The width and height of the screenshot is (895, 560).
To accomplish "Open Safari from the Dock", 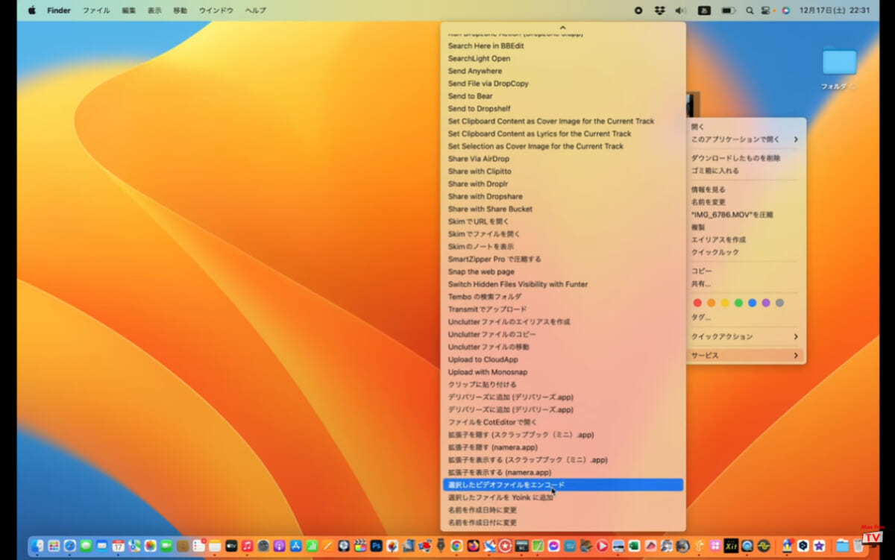I will coord(70,546).
